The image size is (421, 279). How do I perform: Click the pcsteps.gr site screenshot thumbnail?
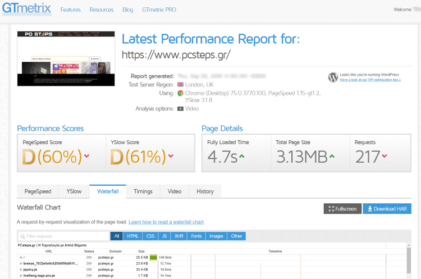66,58
